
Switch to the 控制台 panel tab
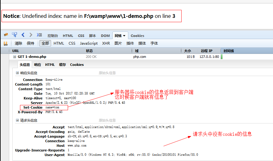(53, 36)
